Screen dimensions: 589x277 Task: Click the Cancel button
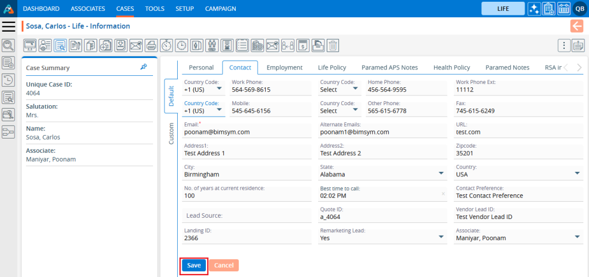(x=224, y=266)
